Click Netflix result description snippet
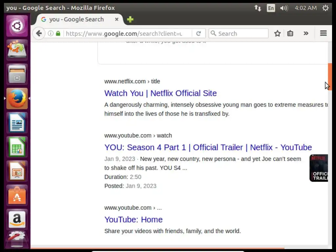336x252 pixels. 216,109
